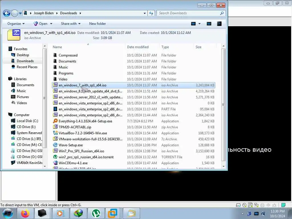Click the Win7_Pro_SP1_Russian_x64.iso icon
Viewport: 292px width, 219px height.
tap(55, 151)
